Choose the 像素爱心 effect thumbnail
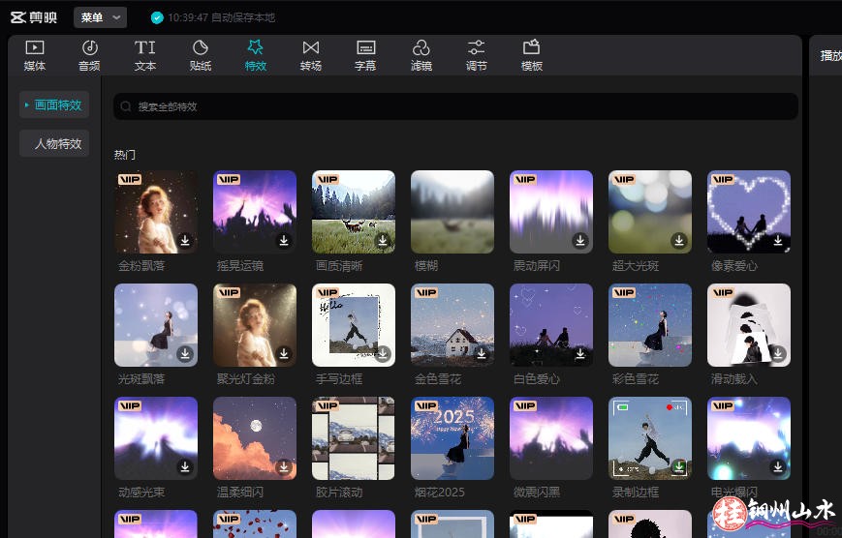 point(748,212)
